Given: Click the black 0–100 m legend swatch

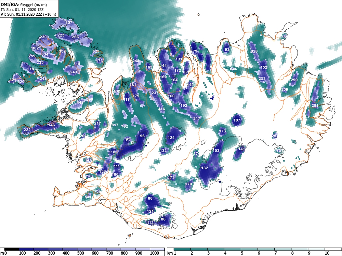Looking at the screenshot, I should click(12, 249).
